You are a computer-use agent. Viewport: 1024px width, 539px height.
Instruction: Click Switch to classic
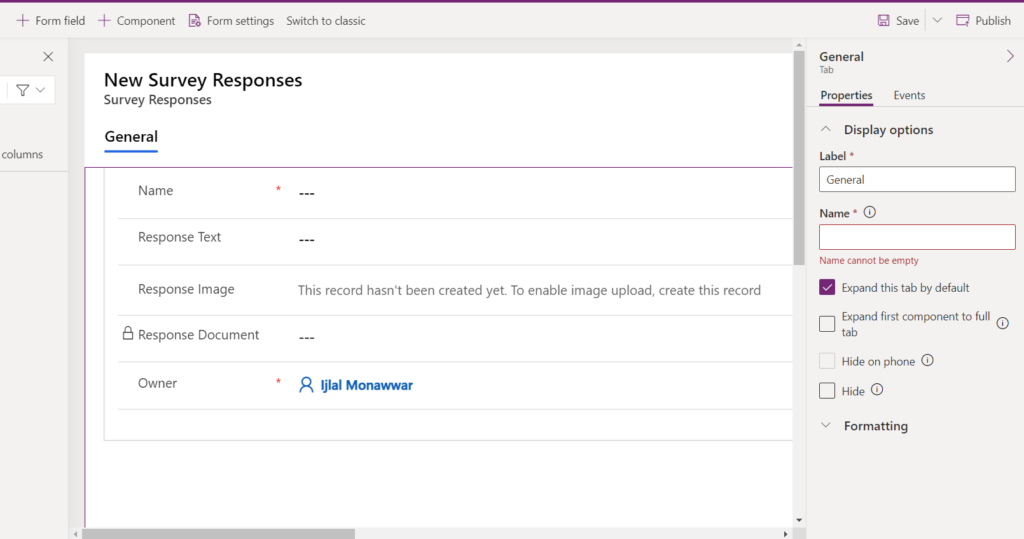tap(326, 21)
